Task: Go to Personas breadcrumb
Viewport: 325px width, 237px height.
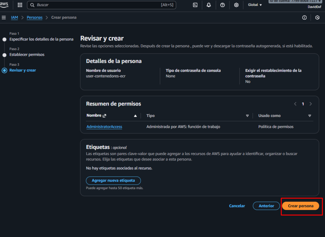Action: click(x=35, y=17)
